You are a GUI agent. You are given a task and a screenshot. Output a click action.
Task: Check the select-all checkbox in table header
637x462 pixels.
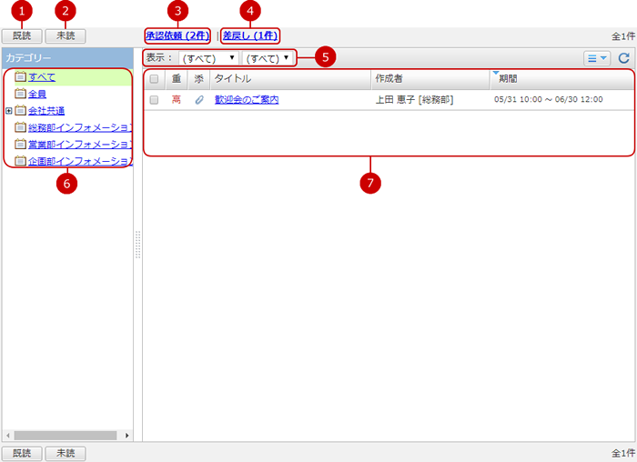[x=154, y=79]
